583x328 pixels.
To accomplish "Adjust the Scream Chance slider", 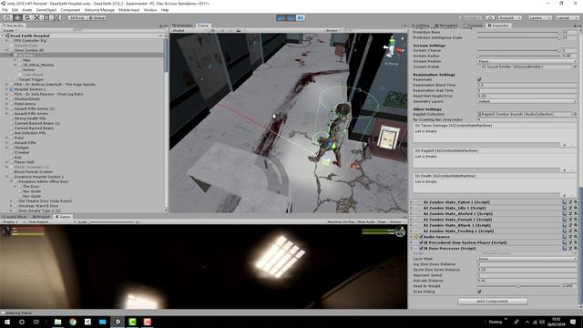I will point(518,50).
